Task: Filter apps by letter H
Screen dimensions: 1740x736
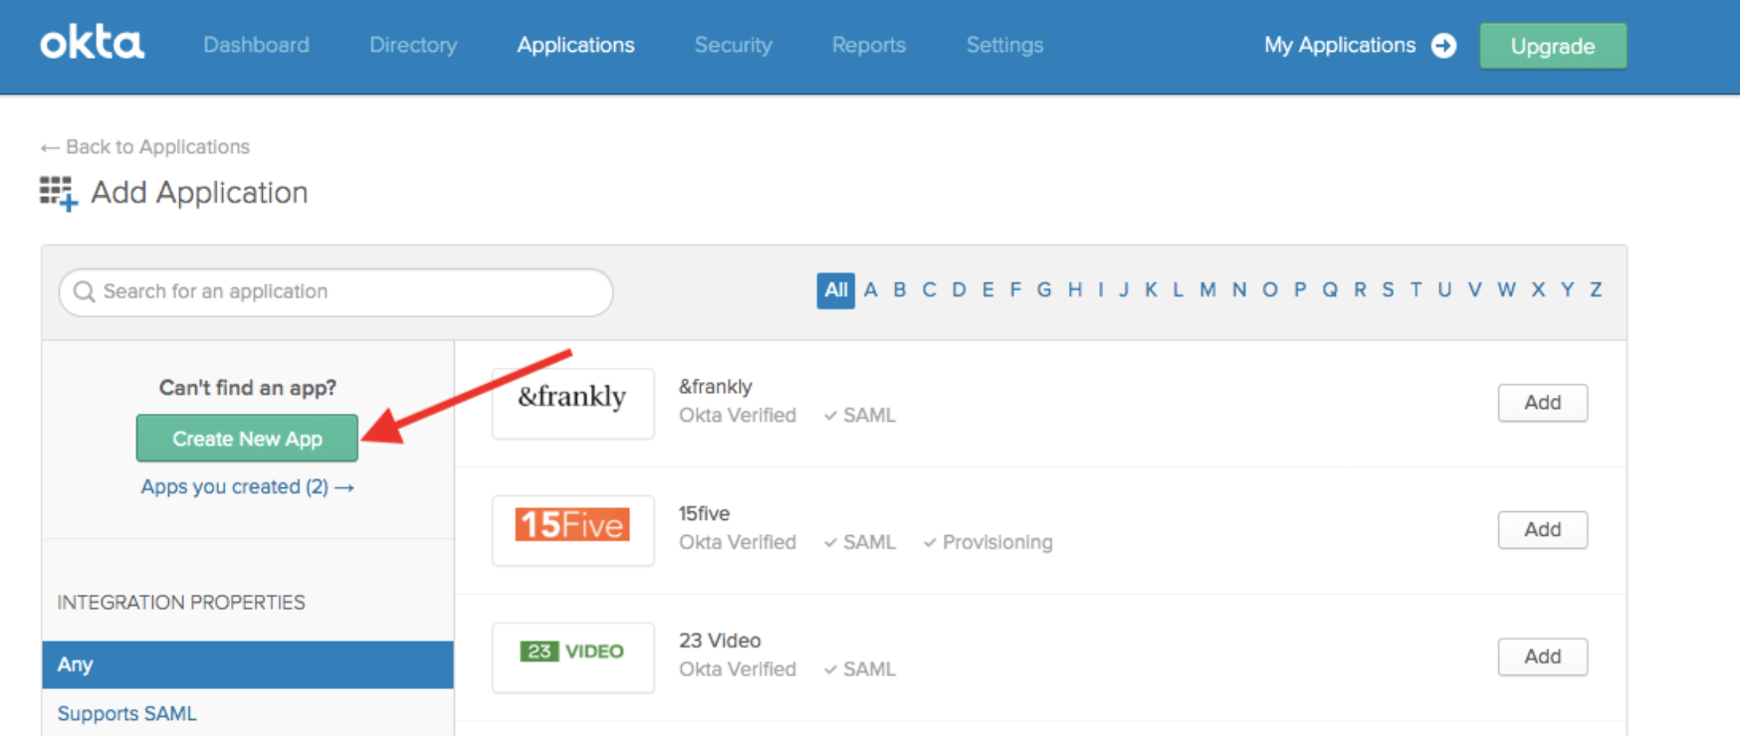Action: tap(1075, 290)
